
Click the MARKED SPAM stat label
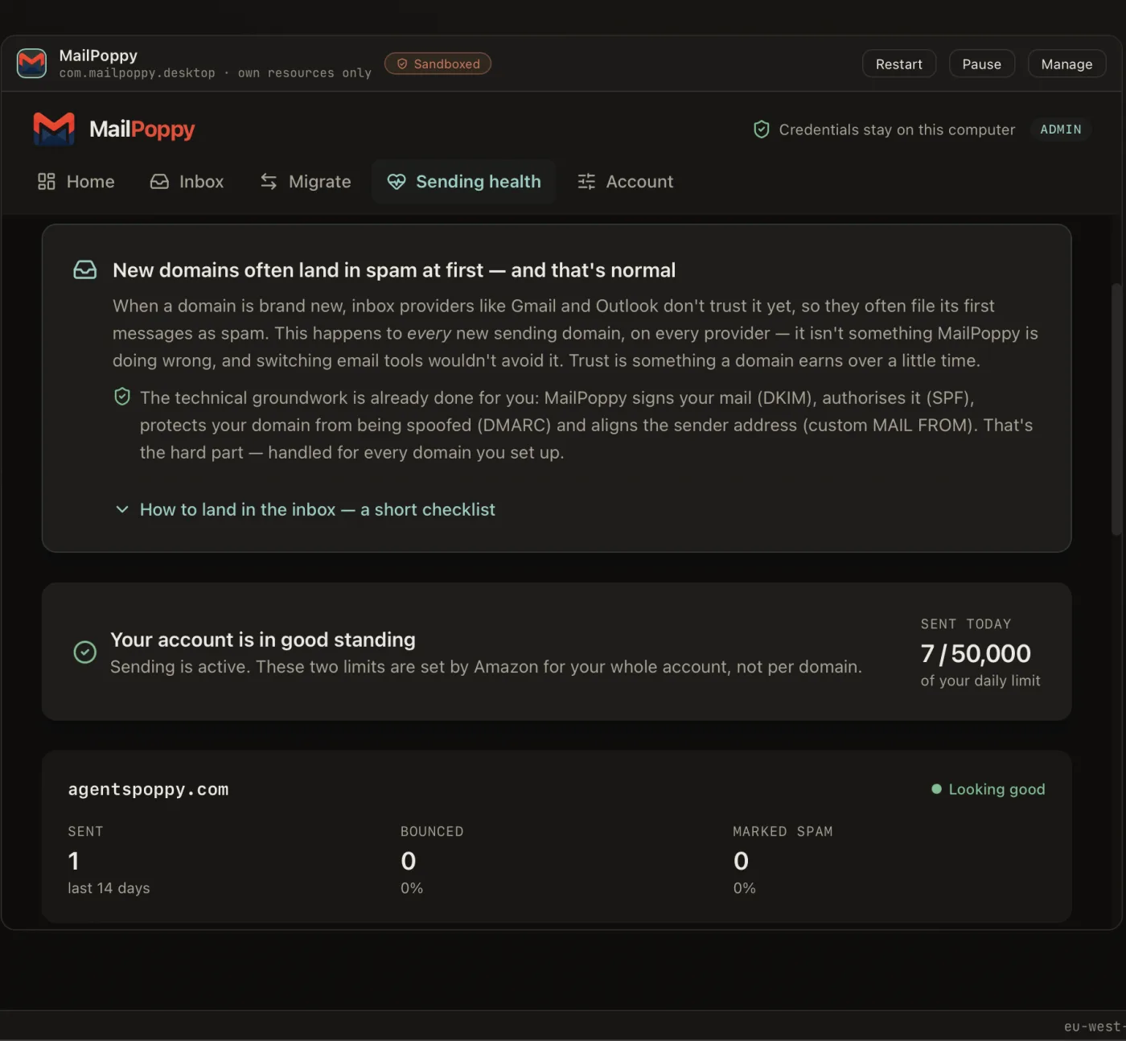(x=783, y=831)
